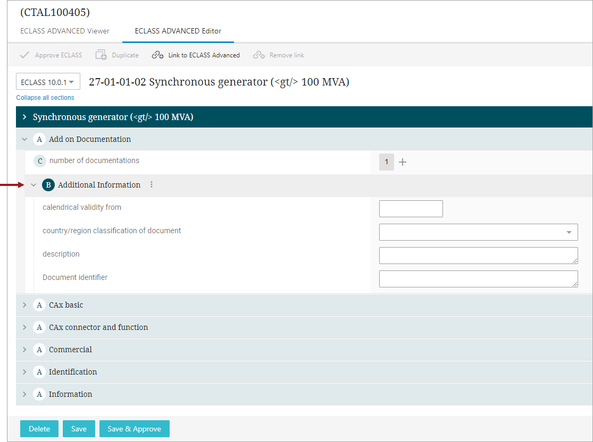The height and width of the screenshot is (442, 593).
Task: Click the Approve ECLASS checkmark icon
Action: coord(24,55)
